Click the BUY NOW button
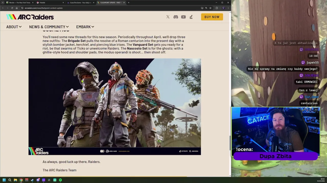 212,17
